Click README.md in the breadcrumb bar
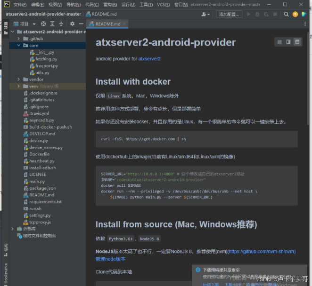The width and height of the screenshot is (312, 286). 101,14
